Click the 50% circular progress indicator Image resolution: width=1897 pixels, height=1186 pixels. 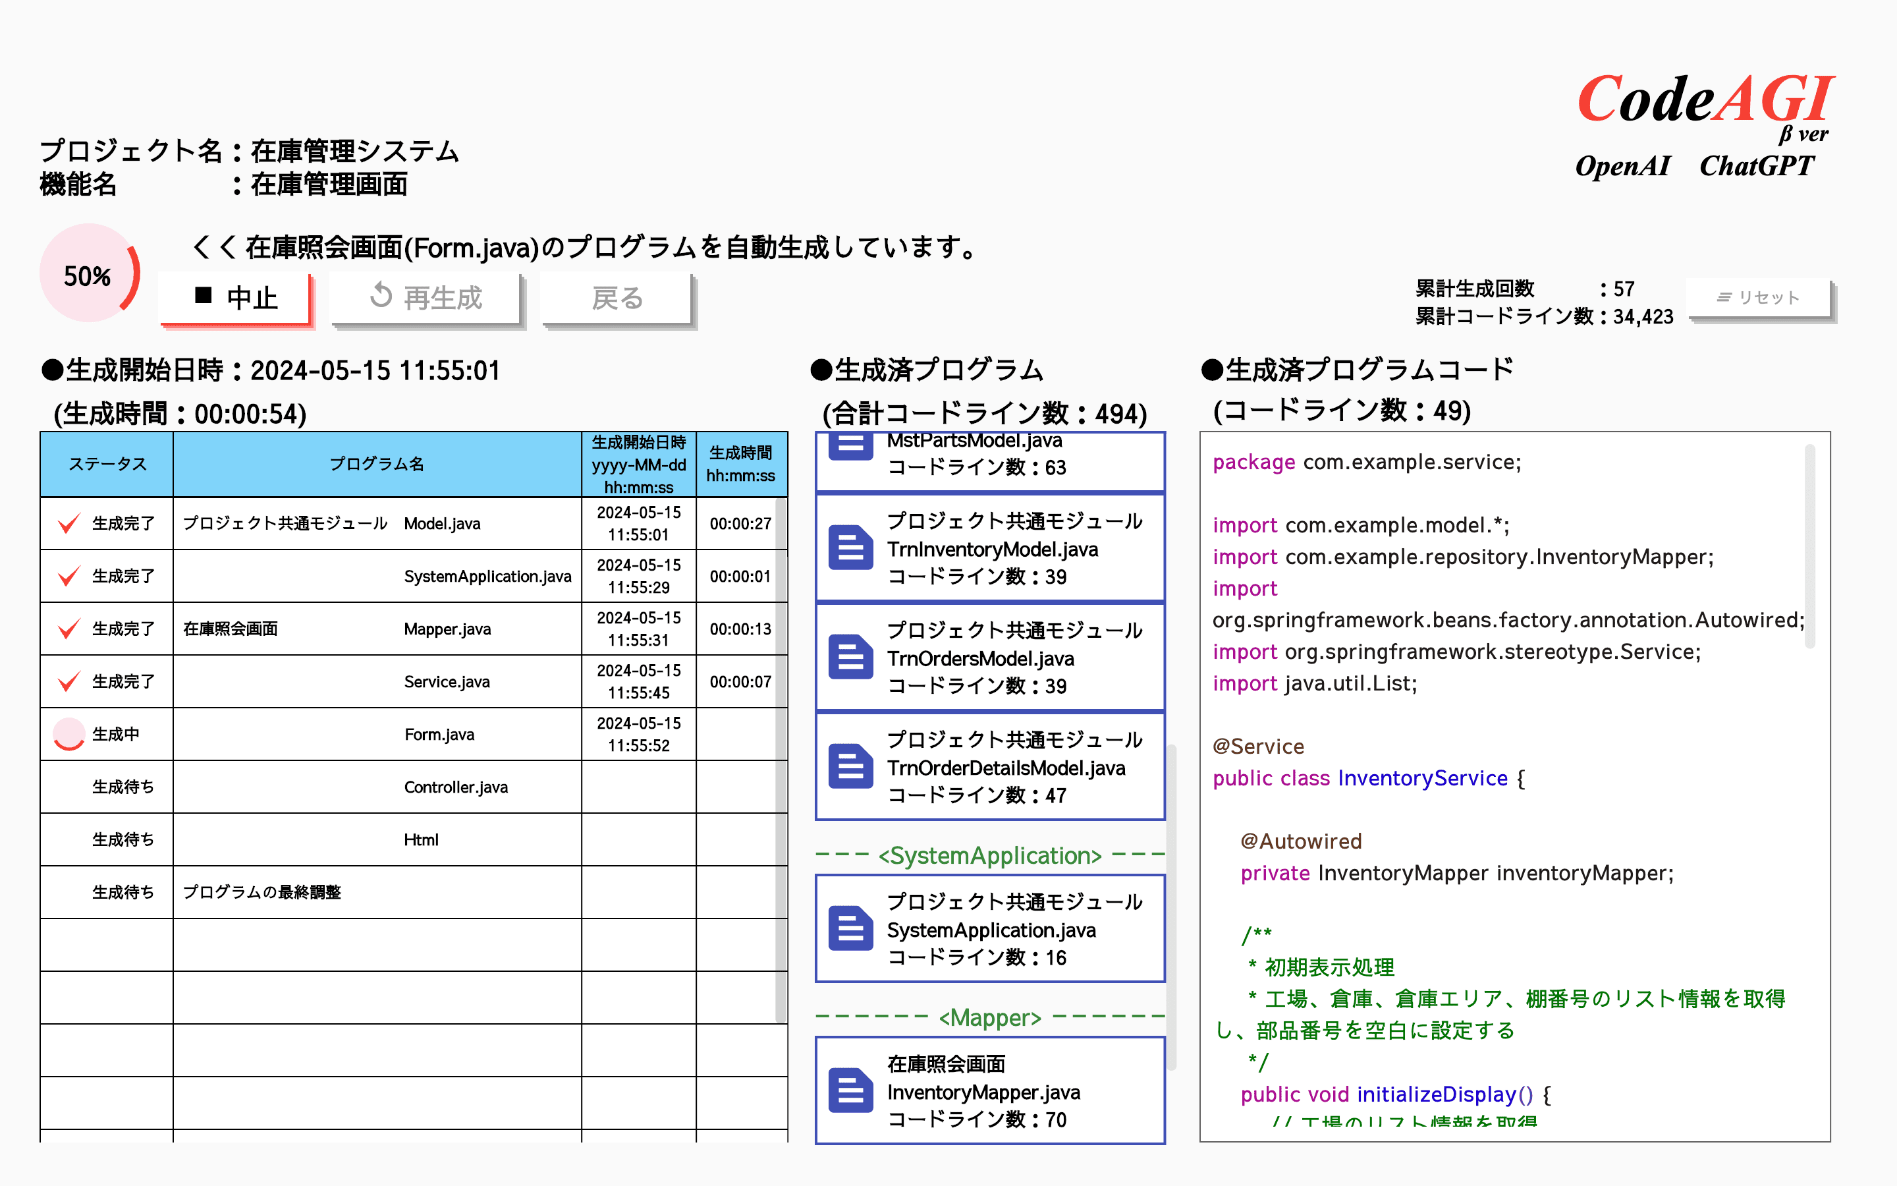90,273
